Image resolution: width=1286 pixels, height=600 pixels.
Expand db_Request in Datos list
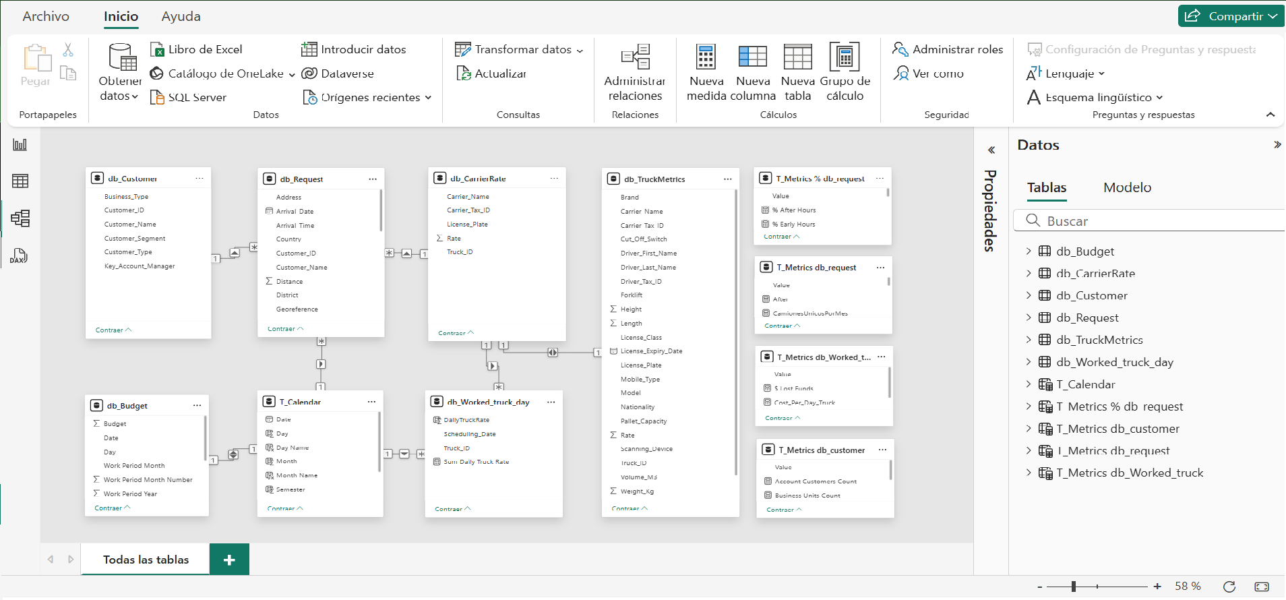tap(1029, 318)
